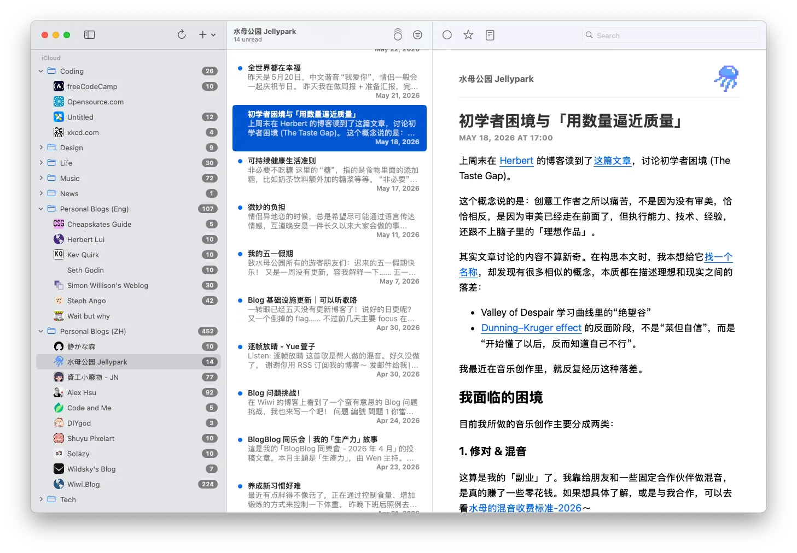This screenshot has width=797, height=553.
Task: Select the Shuyu Pixelart feed icon
Action: coord(59,438)
